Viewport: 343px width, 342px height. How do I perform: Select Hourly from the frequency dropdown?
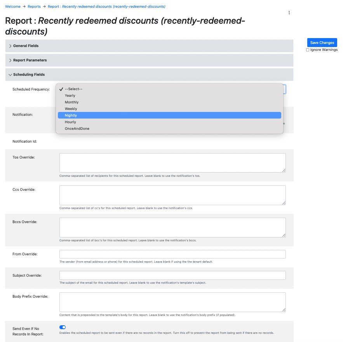(x=169, y=122)
